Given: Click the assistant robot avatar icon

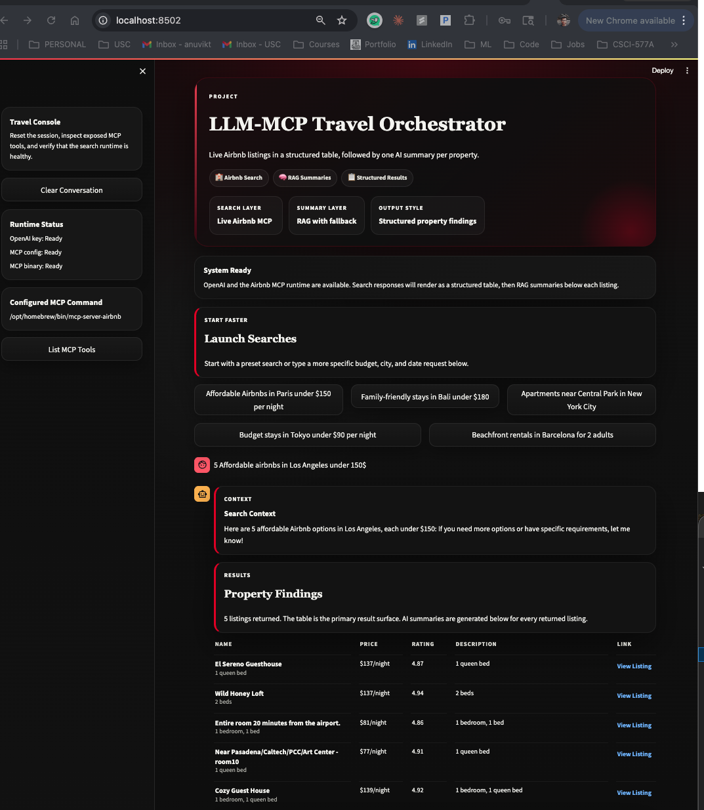Looking at the screenshot, I should pos(202,495).
